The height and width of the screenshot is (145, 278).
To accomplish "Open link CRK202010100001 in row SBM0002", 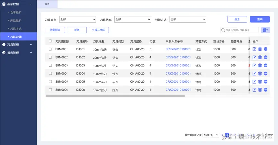I will [178, 57].
